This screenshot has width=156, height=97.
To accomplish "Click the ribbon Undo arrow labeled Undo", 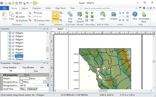I will point(35,13).
